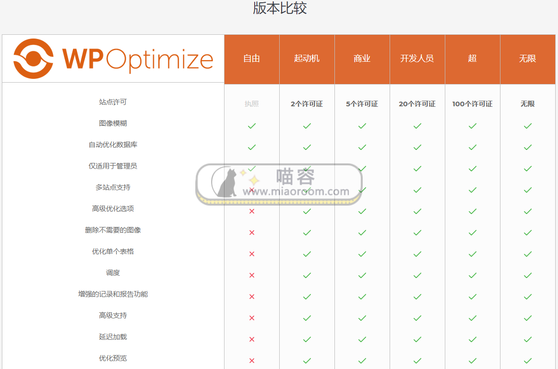Click 自由 checkmark for 图像模糊
Viewport: 558px width, 369px height.
pos(252,126)
